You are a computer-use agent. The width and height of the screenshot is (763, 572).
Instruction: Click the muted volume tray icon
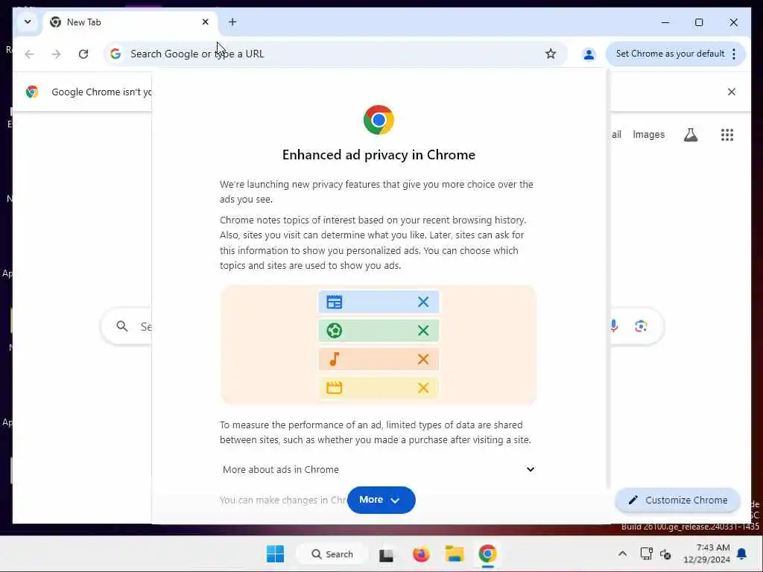tap(665, 554)
